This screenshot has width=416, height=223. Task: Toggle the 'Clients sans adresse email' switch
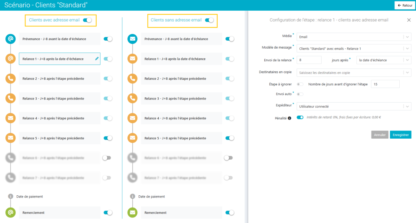(x=209, y=20)
